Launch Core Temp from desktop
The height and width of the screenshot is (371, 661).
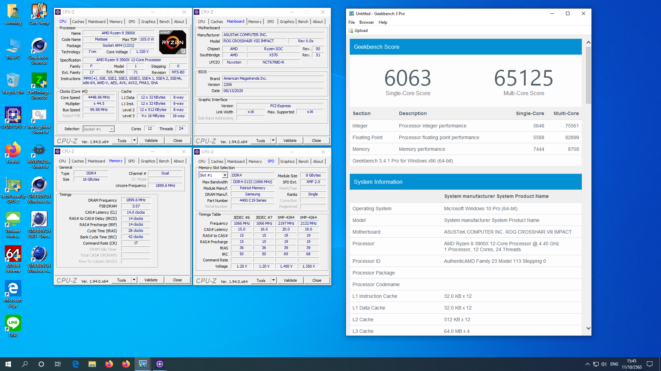point(39,14)
